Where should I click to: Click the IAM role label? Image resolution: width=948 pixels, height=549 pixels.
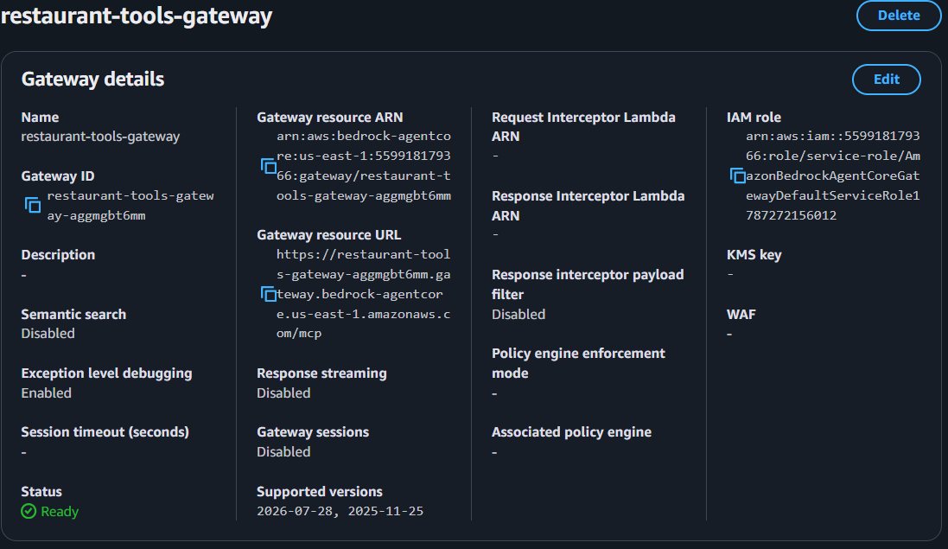point(754,118)
